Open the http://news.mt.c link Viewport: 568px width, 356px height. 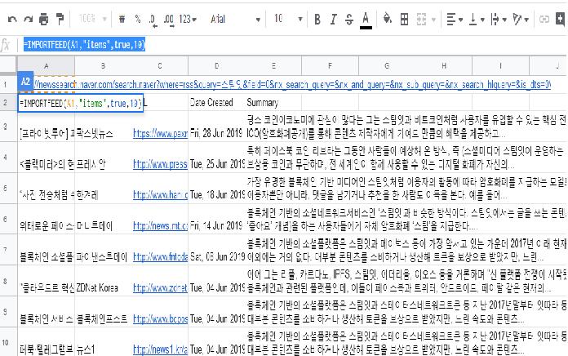click(x=160, y=226)
